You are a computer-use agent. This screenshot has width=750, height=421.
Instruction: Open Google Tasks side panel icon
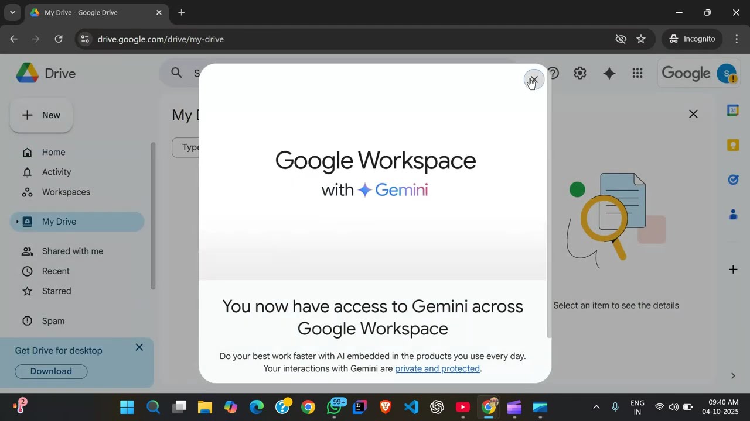[733, 180]
